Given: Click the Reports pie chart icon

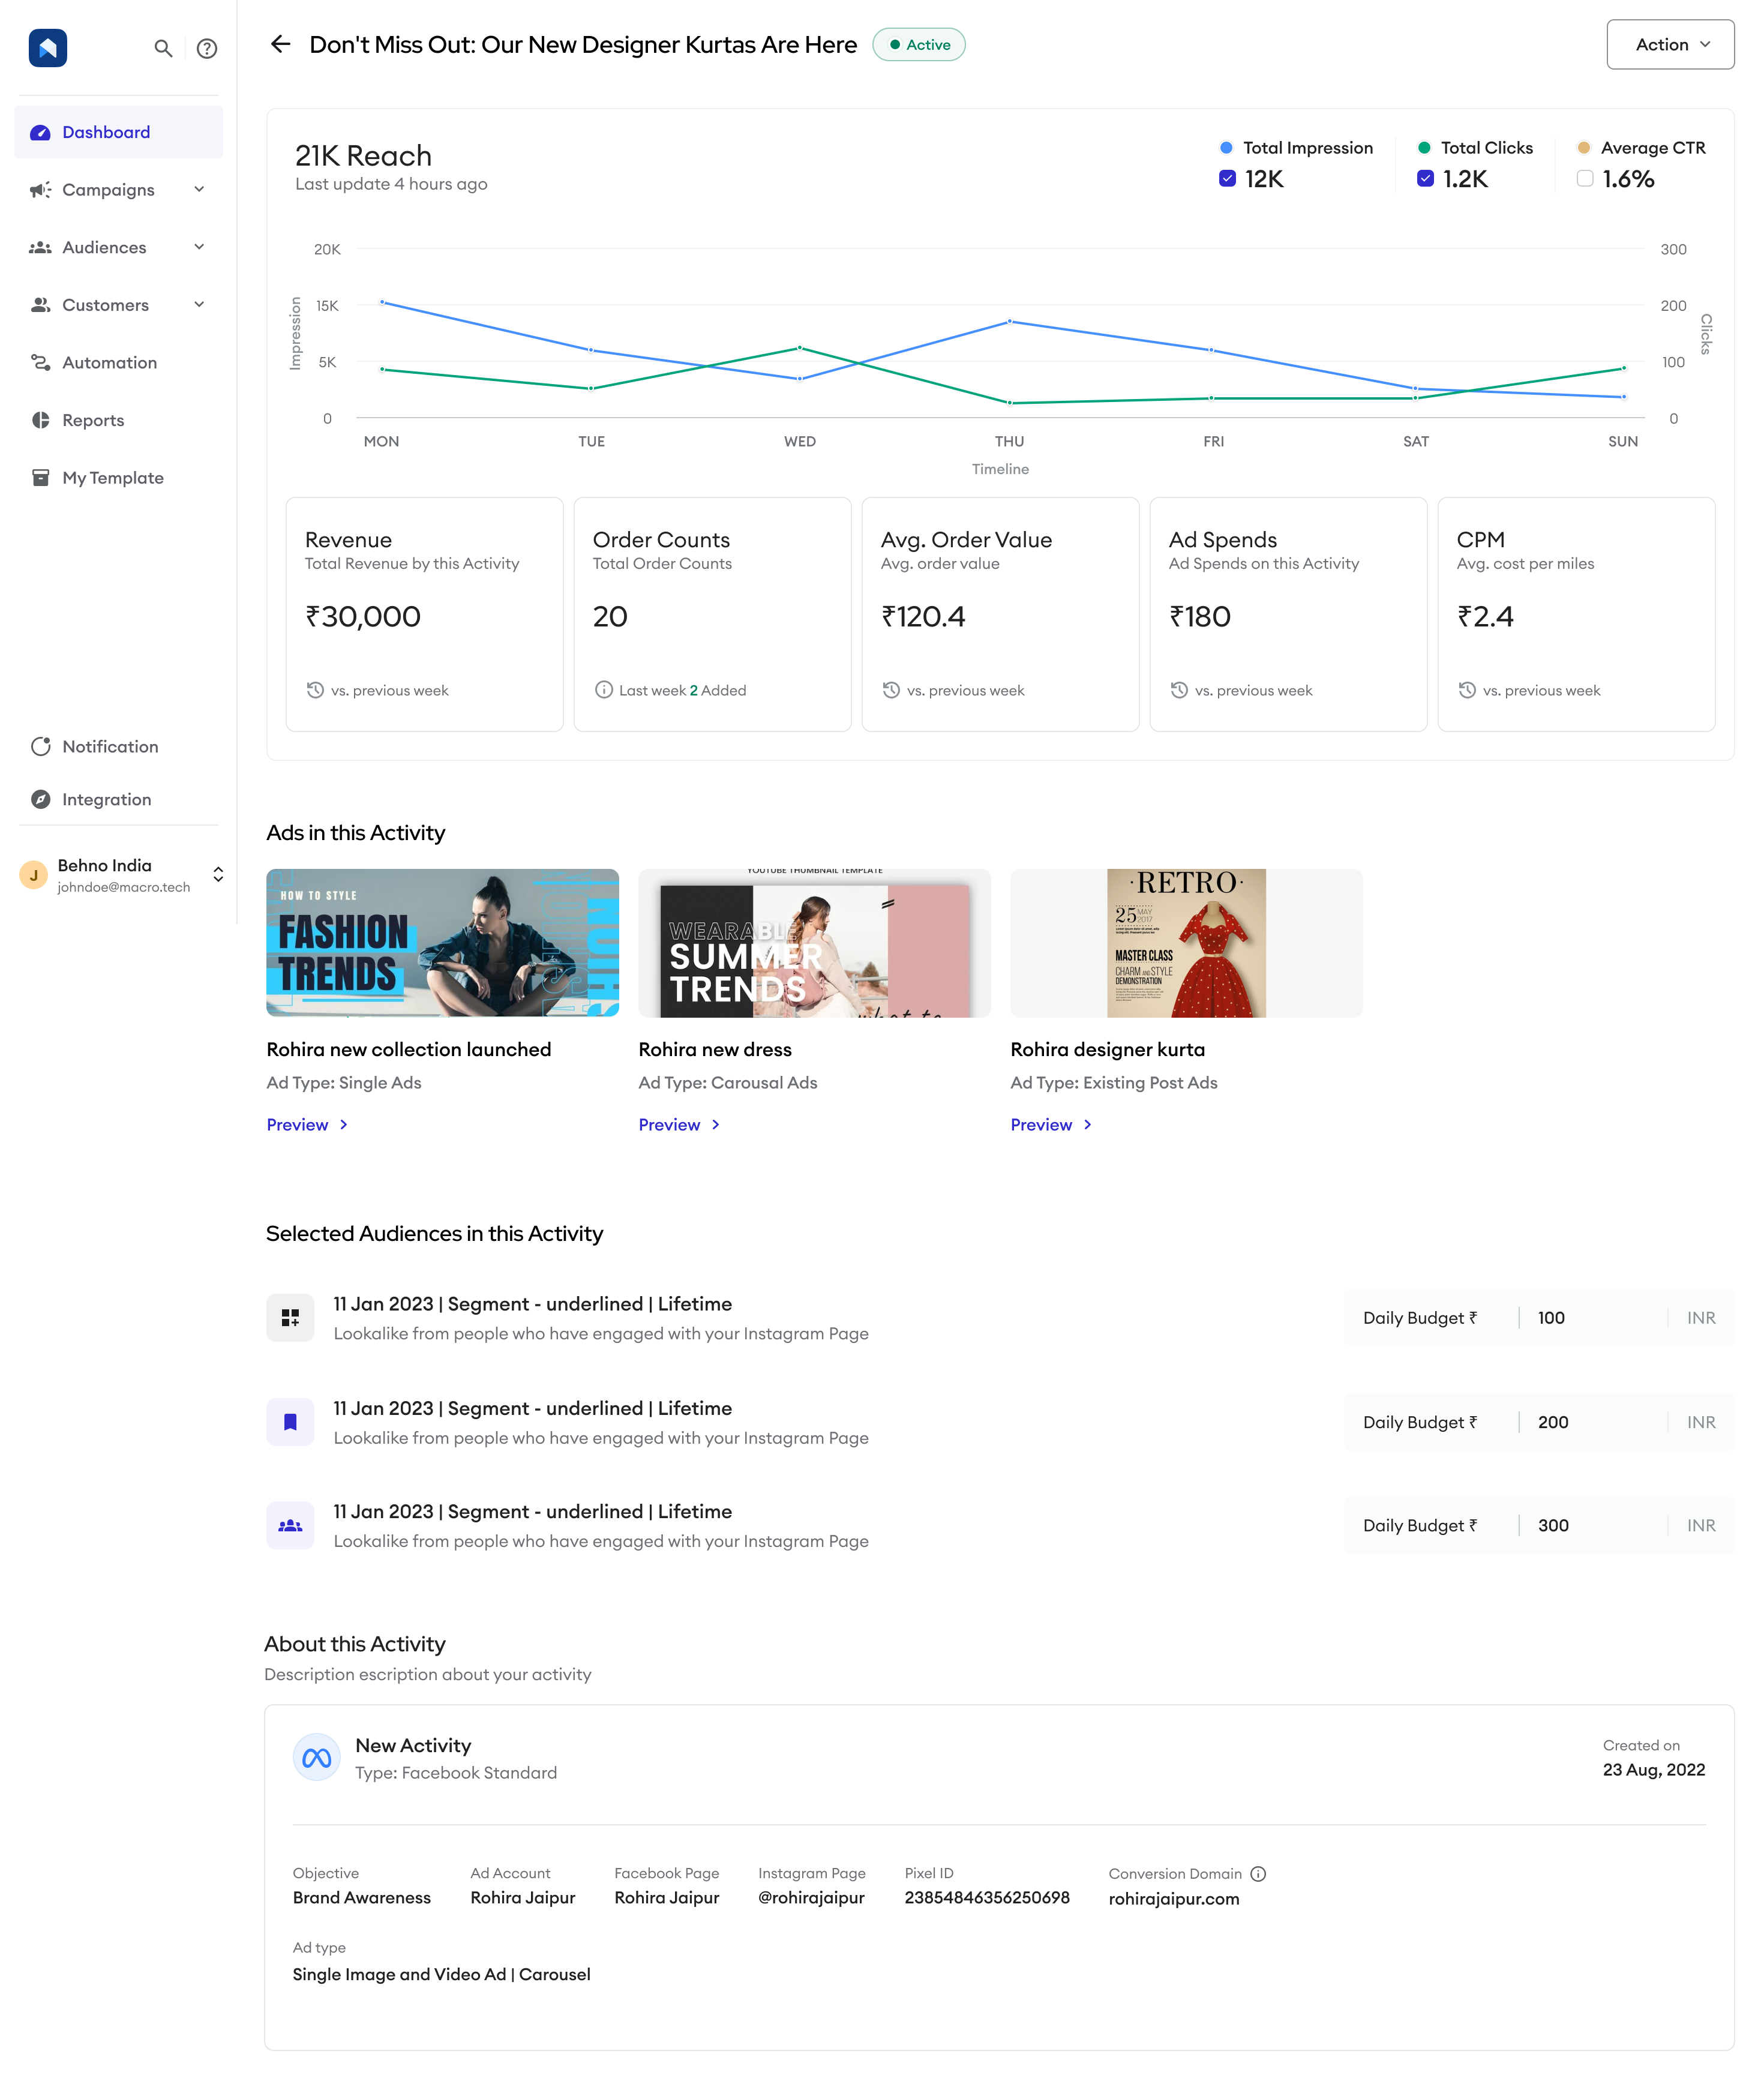Looking at the screenshot, I should pyautogui.click(x=40, y=420).
